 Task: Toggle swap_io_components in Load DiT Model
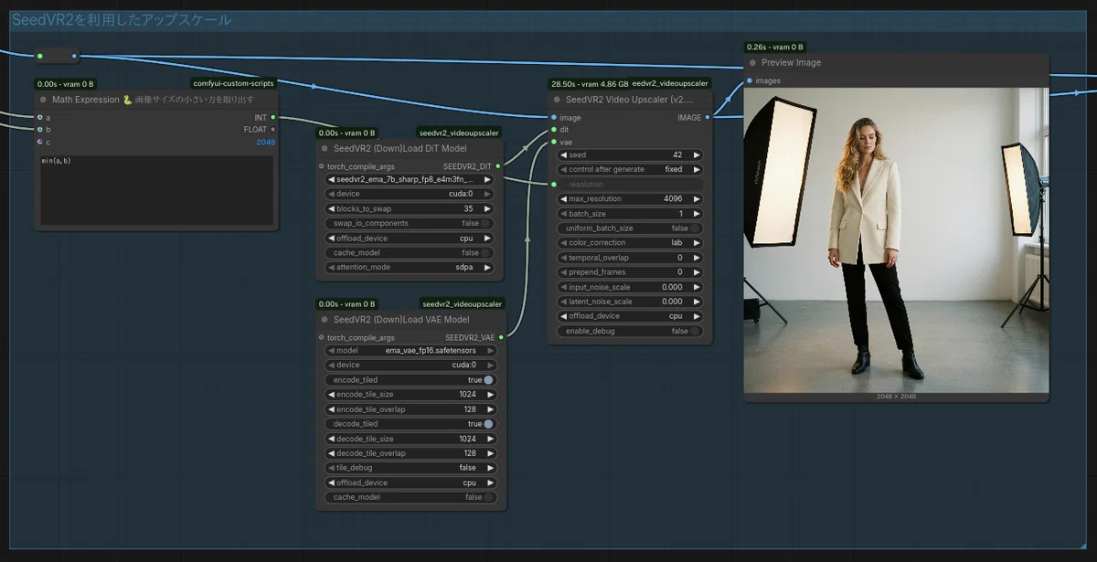(x=410, y=224)
